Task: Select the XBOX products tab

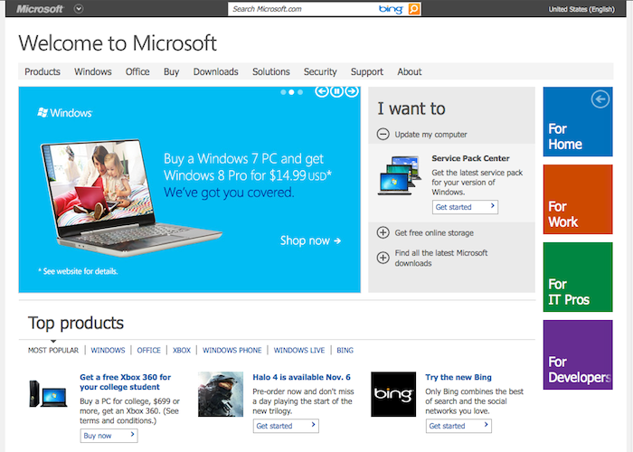Action: click(x=182, y=351)
